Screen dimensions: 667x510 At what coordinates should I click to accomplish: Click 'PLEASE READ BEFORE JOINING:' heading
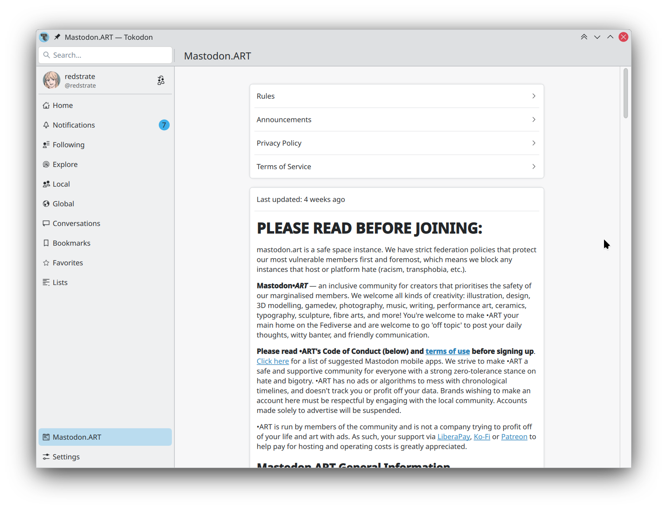point(370,228)
